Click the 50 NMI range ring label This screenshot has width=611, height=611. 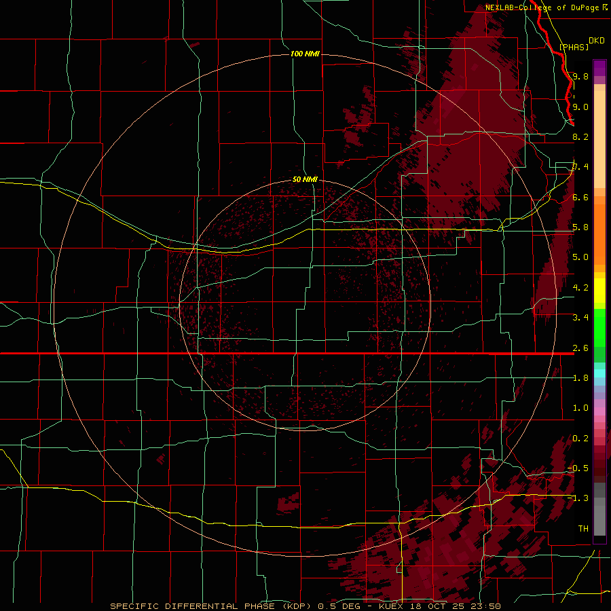[x=305, y=179]
